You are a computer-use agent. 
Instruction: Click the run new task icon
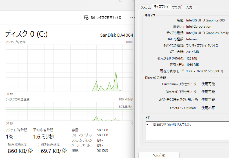pyautogui.click(x=86, y=17)
